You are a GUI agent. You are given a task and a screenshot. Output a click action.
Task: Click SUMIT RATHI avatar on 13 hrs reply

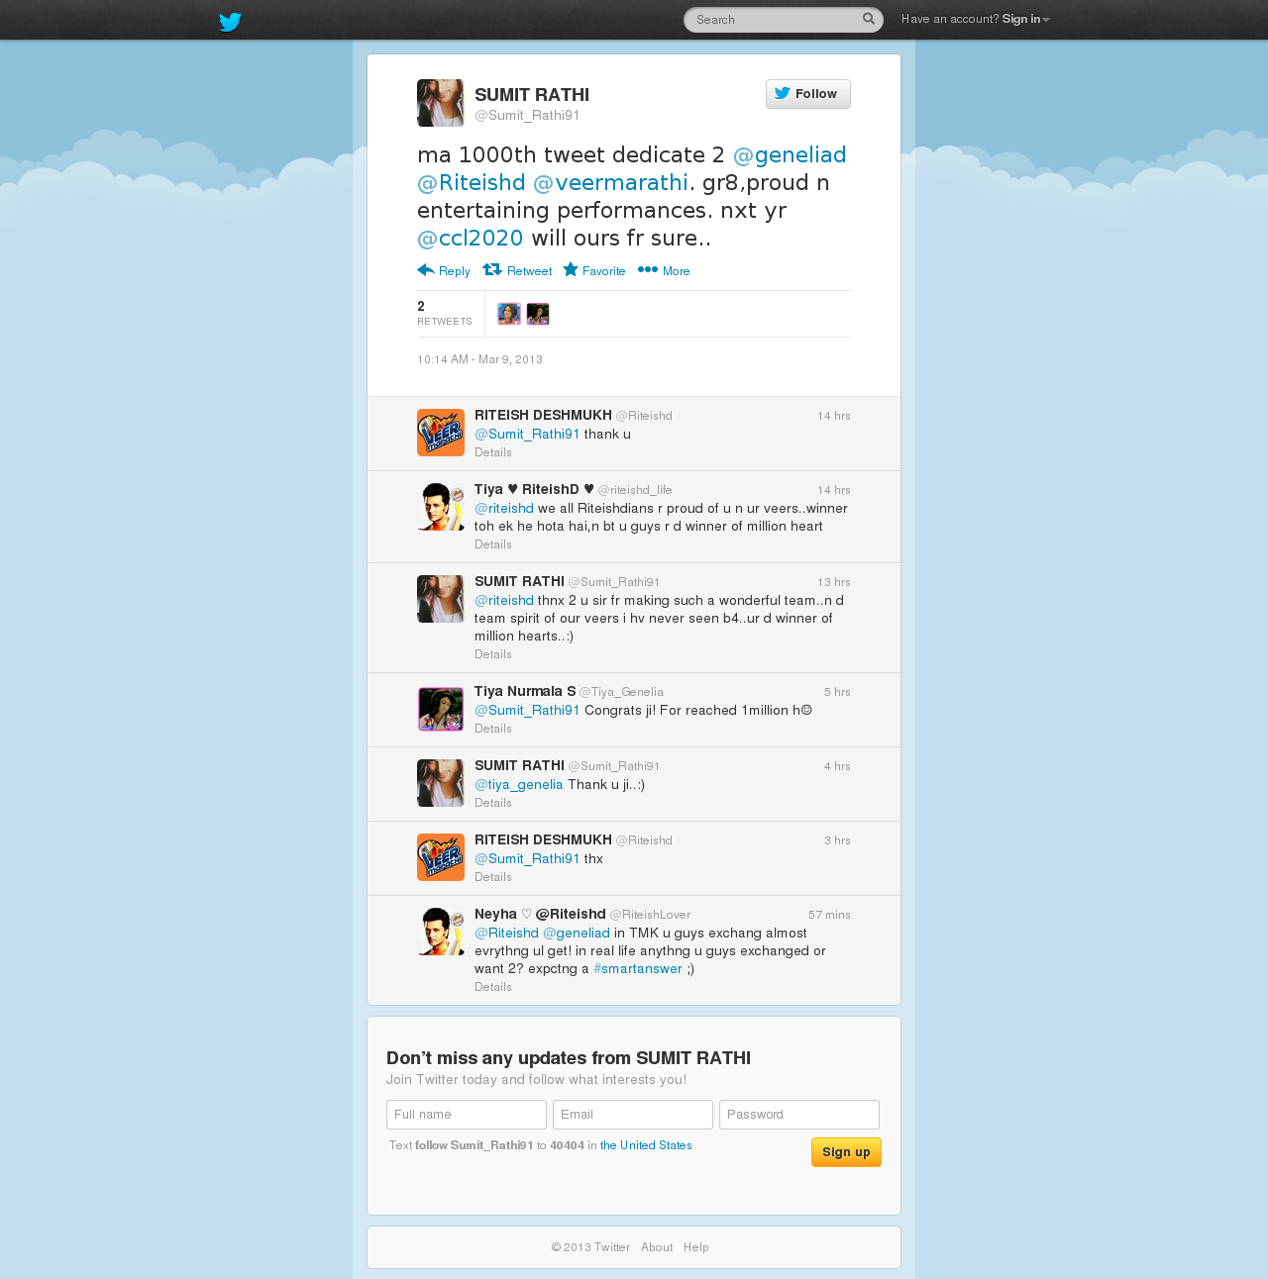coord(441,599)
